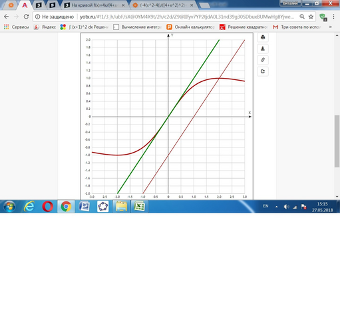This screenshot has width=340, height=320.
Task: Copy the graph link icon
Action: coord(263,60)
